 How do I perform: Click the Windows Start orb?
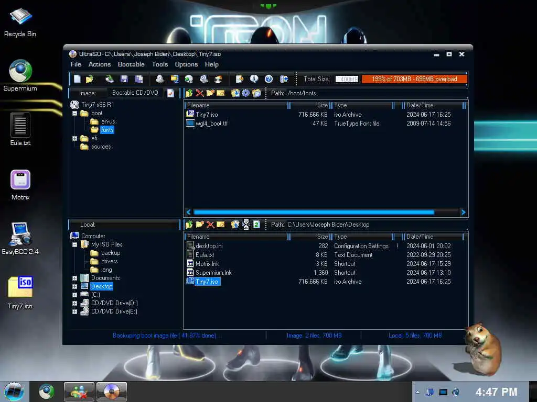pos(14,392)
